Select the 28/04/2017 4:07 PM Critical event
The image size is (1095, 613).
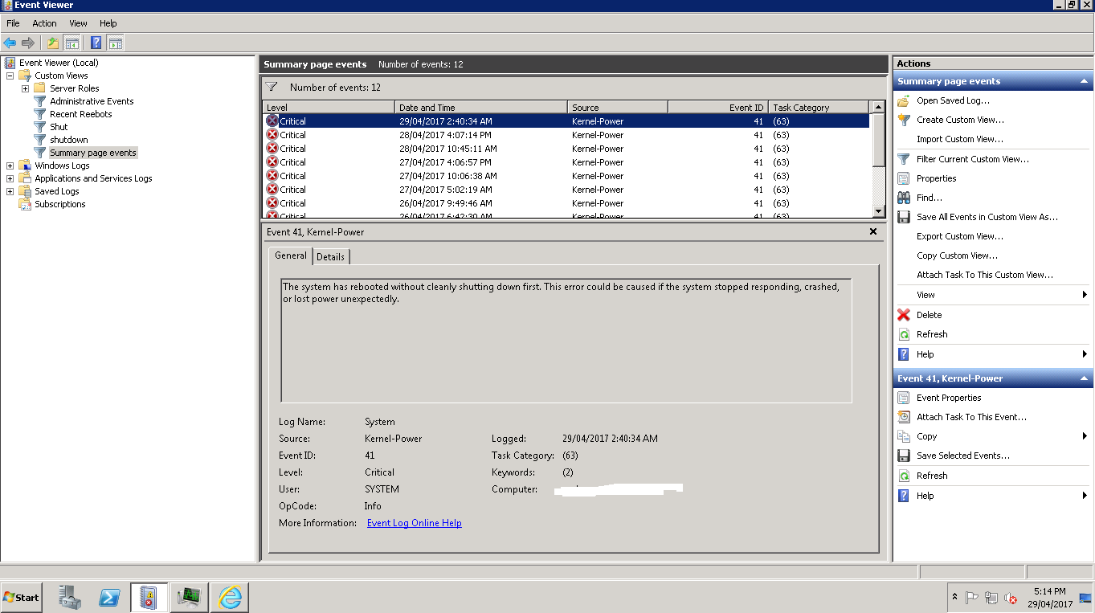pyautogui.click(x=482, y=135)
